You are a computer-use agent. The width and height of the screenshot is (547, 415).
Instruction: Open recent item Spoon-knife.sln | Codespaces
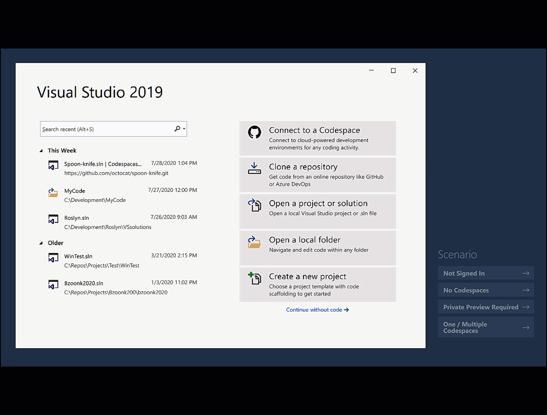pyautogui.click(x=122, y=168)
